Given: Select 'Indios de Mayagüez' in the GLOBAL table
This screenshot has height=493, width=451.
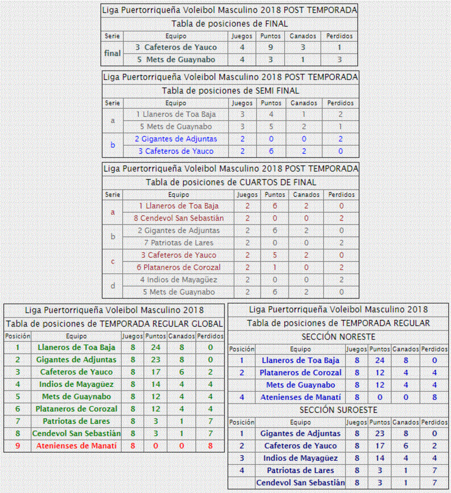Looking at the screenshot, I should 76,384.
